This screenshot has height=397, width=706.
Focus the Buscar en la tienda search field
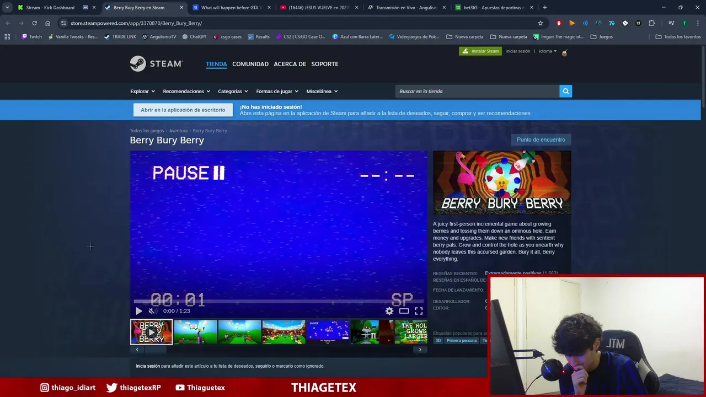click(477, 91)
